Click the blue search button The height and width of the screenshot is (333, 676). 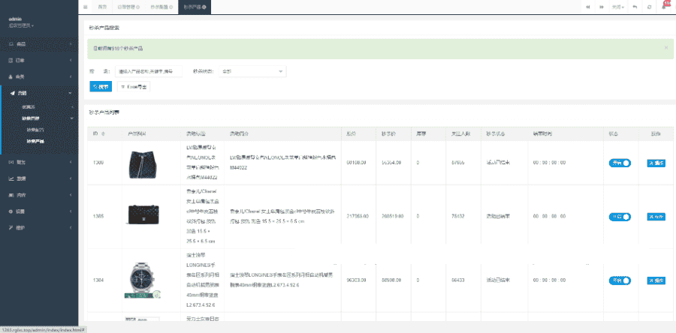tap(101, 86)
